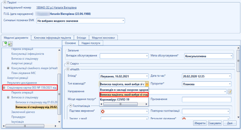
Task: Toggle Тип взаємодії dropdown arrow
Action: click(147, 84)
